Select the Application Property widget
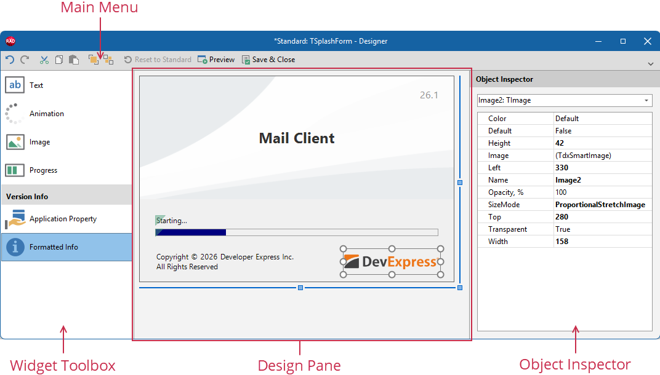Viewport: 660px width, 375px height. point(66,219)
